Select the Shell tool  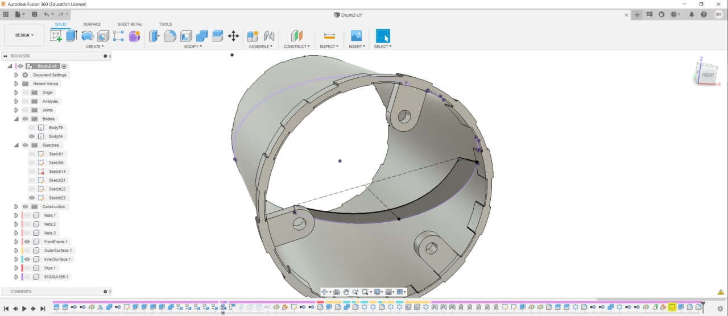point(186,36)
